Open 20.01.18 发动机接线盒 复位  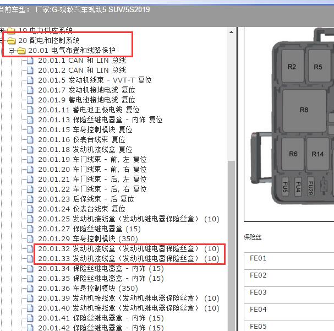(x=85, y=149)
